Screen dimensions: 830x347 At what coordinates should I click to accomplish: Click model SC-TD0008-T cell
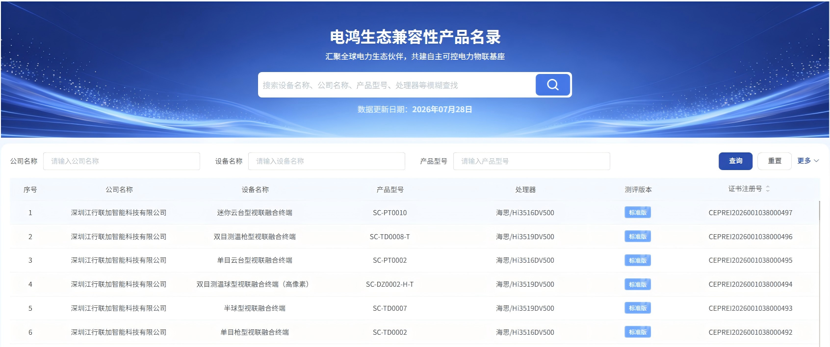point(390,237)
